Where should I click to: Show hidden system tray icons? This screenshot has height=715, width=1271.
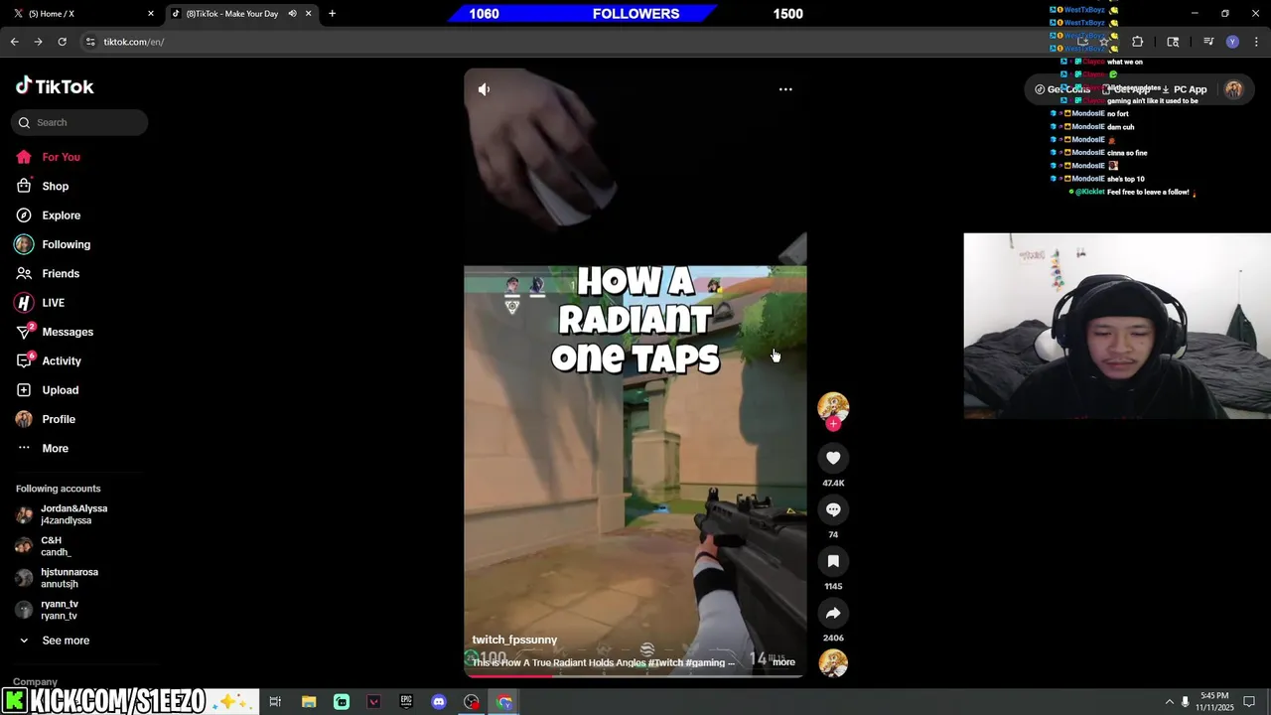click(x=1169, y=702)
